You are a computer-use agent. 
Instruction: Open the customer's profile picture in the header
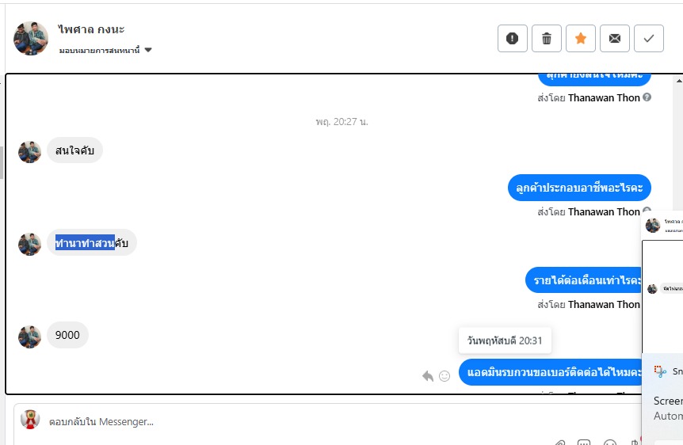30,38
